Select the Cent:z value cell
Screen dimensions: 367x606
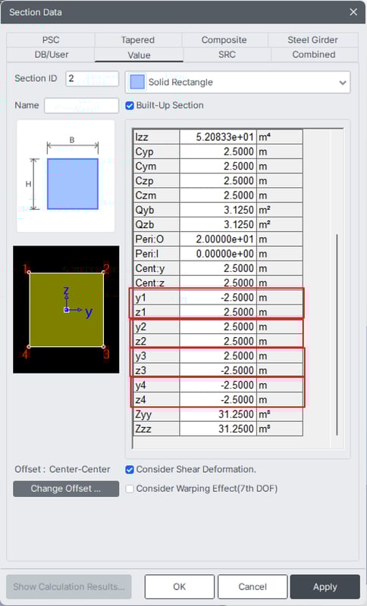click(x=218, y=283)
